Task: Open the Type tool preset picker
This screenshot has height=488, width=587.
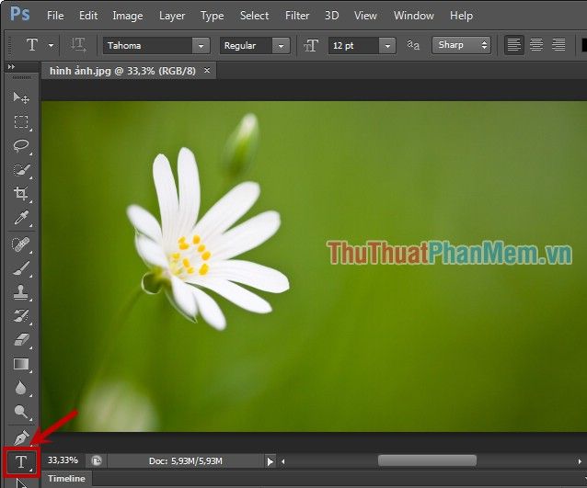Action: 51,46
